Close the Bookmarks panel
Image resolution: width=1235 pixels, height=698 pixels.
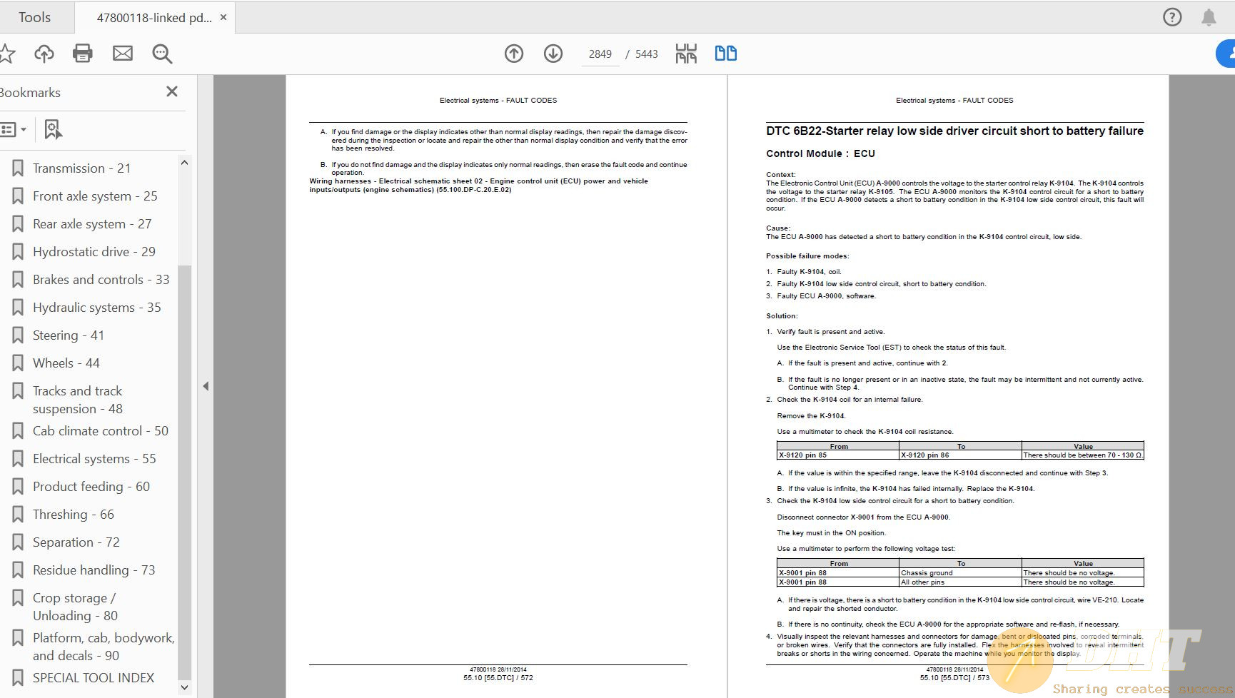tap(172, 91)
